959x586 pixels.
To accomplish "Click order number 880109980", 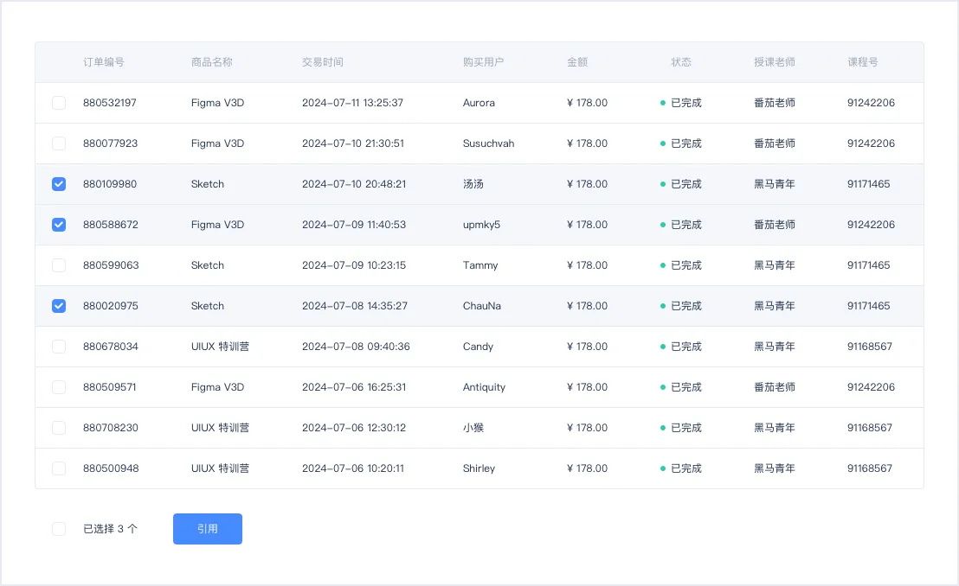I will [109, 184].
